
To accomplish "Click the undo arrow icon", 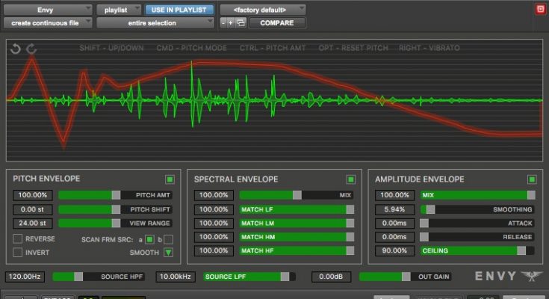I will (x=15, y=49).
